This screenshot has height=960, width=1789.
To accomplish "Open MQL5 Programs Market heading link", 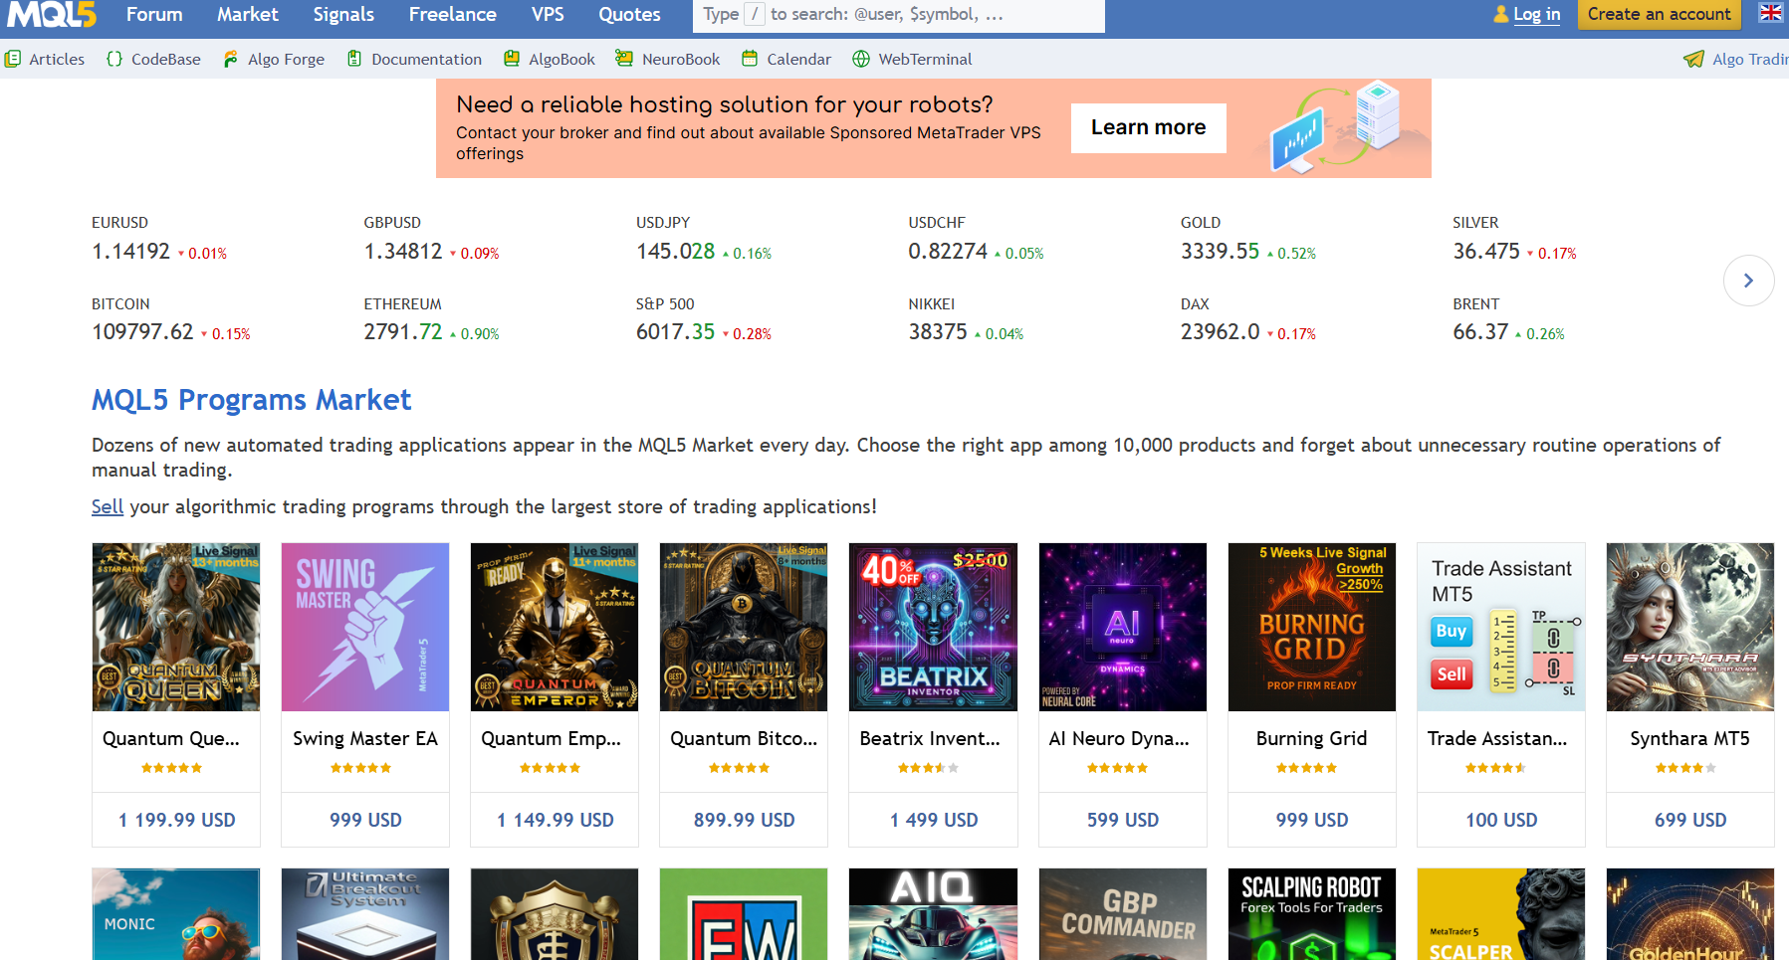I will tap(251, 400).
